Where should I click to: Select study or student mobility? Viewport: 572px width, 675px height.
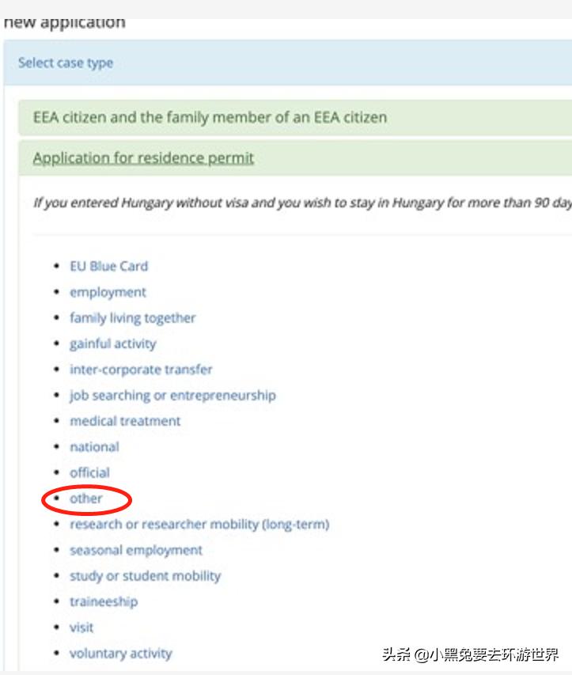[145, 576]
